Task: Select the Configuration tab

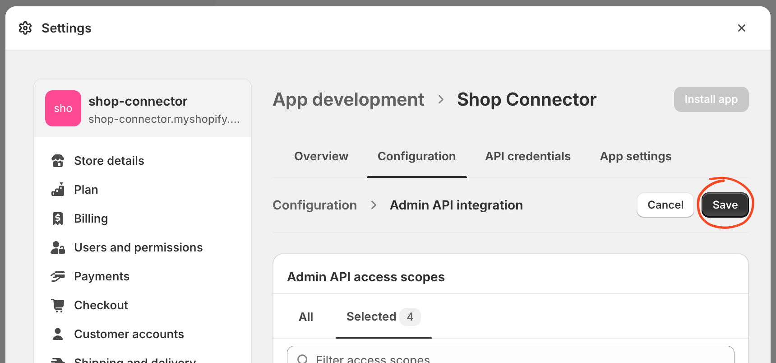Action: 416,156
